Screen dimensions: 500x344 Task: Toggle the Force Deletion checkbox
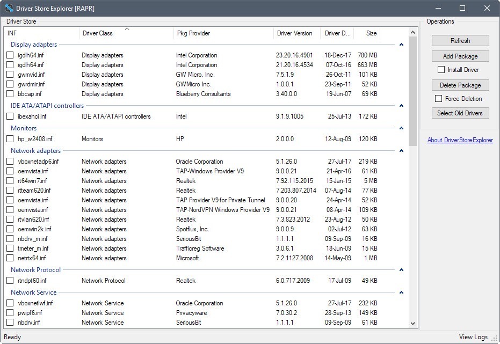(x=438, y=99)
